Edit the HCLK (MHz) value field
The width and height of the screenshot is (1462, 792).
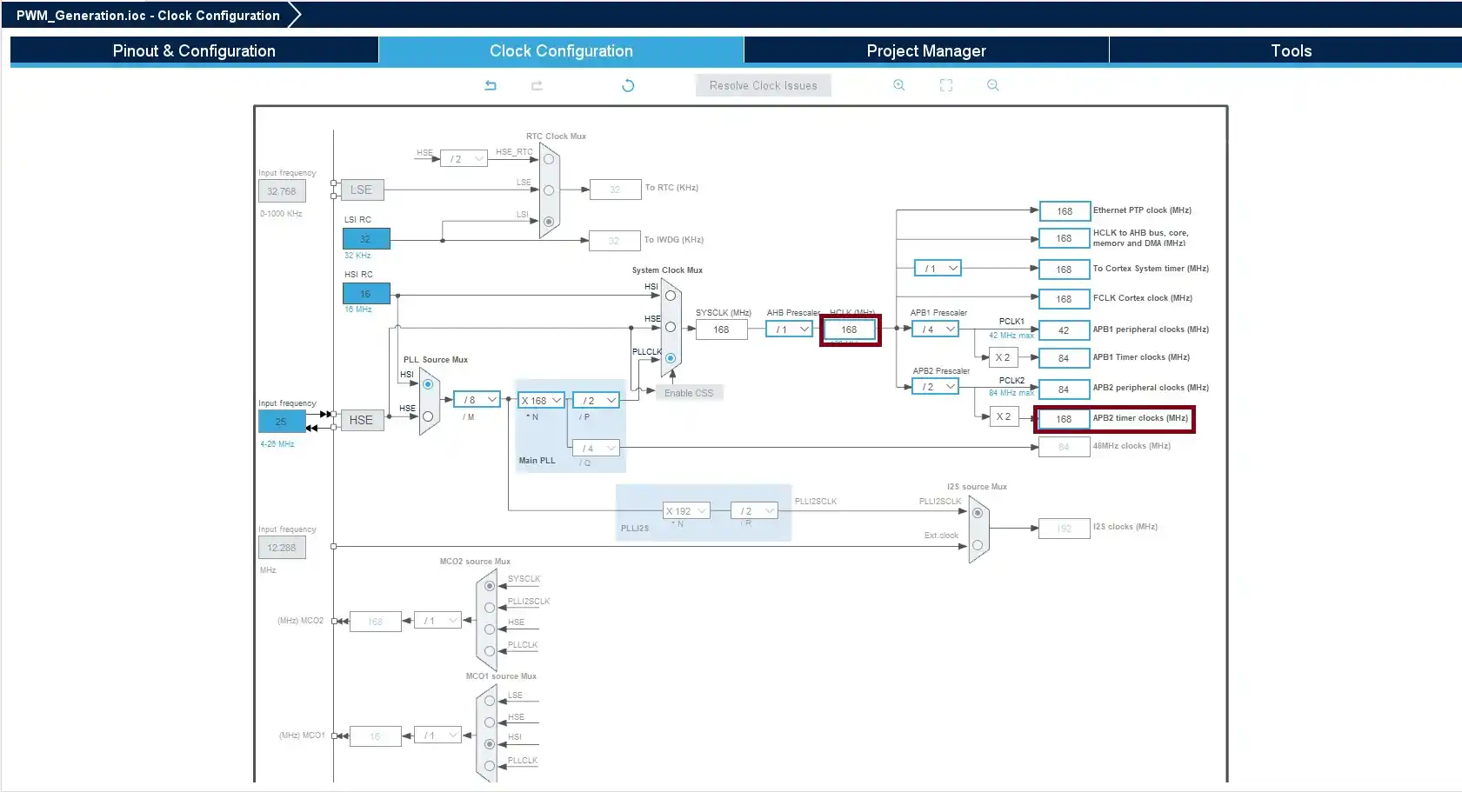coord(850,329)
